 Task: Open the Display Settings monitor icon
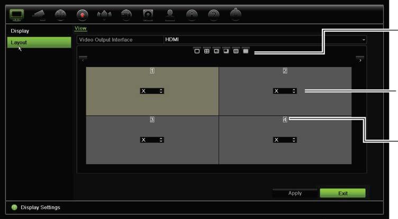(17, 15)
